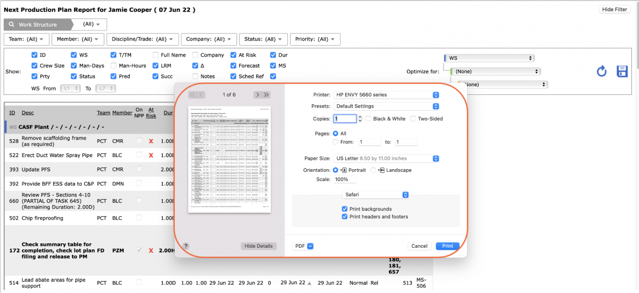Image resolution: width=639 pixels, height=293 pixels.
Task: Enable Black & White printing
Action: (369, 119)
